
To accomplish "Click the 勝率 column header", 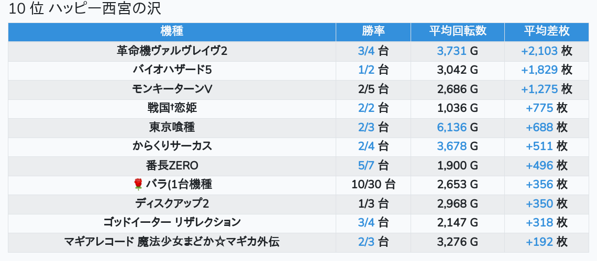I will [x=373, y=31].
